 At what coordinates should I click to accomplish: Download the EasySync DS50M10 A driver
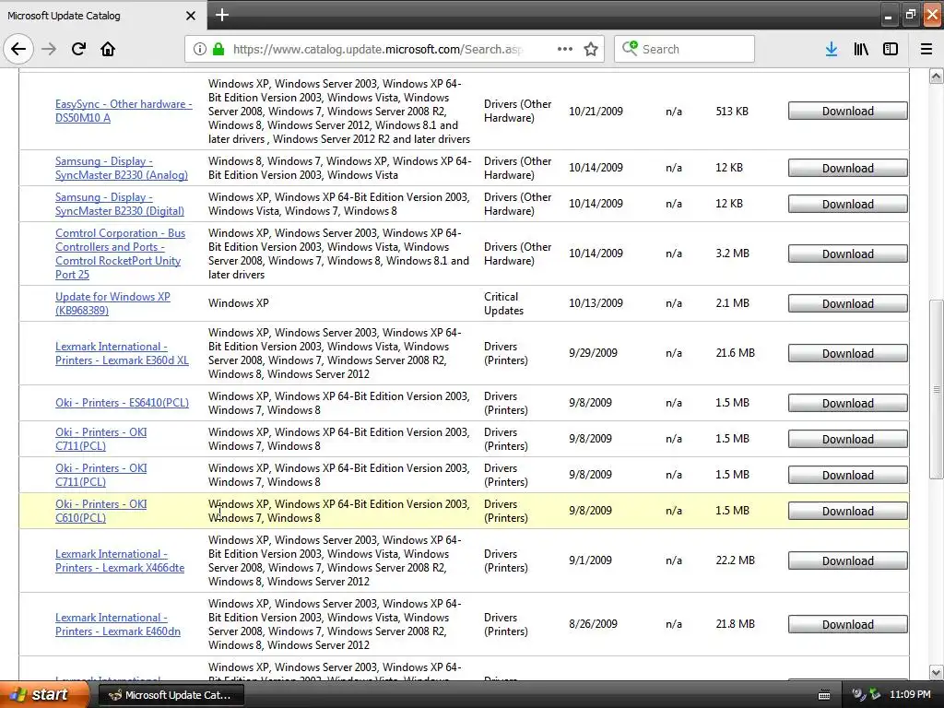click(x=848, y=111)
